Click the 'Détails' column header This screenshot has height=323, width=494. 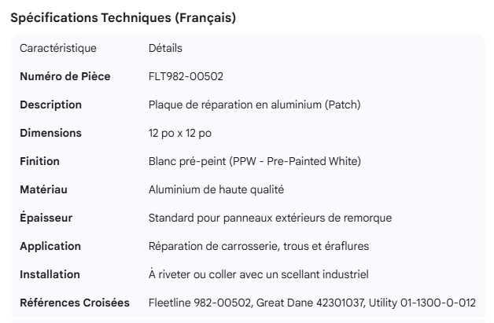click(165, 49)
